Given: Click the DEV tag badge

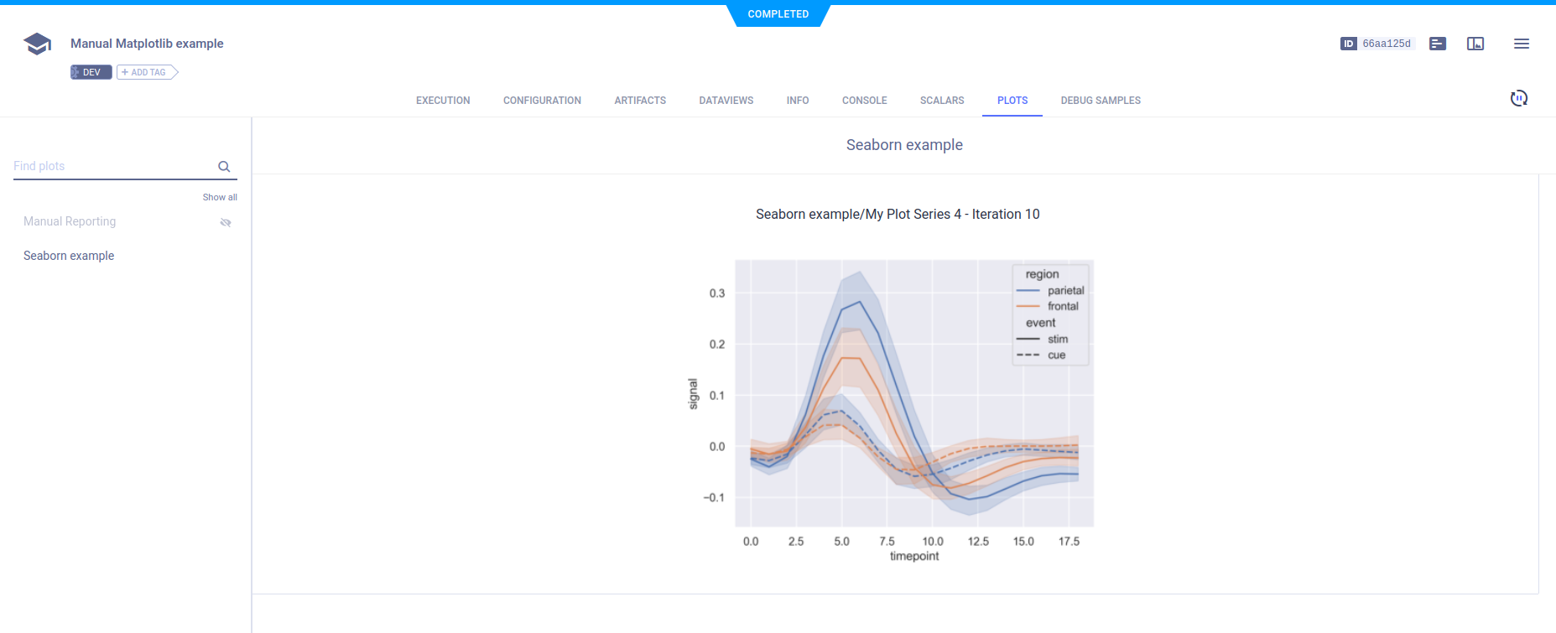Looking at the screenshot, I should coord(91,72).
